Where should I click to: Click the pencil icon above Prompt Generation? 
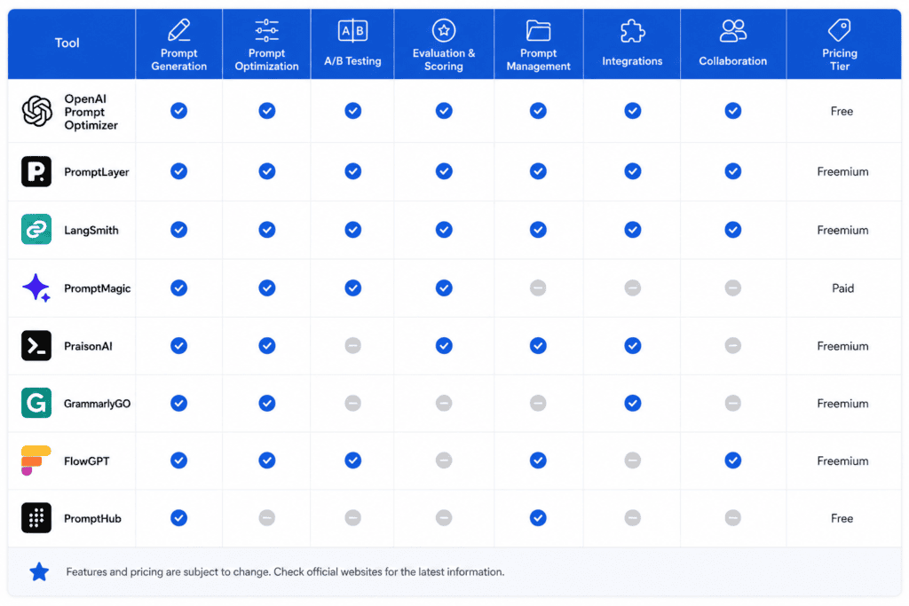coord(179,30)
